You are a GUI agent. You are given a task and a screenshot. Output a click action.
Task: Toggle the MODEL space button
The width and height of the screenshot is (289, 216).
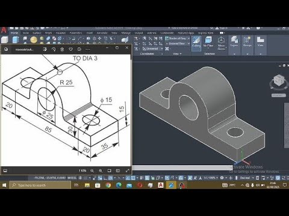point(72,178)
